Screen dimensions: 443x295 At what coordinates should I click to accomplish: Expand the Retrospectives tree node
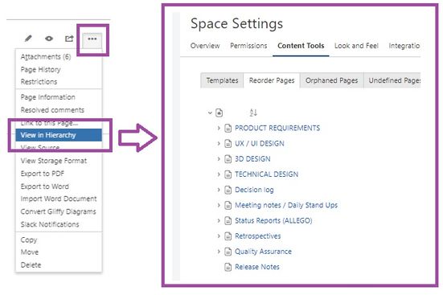[x=219, y=236]
